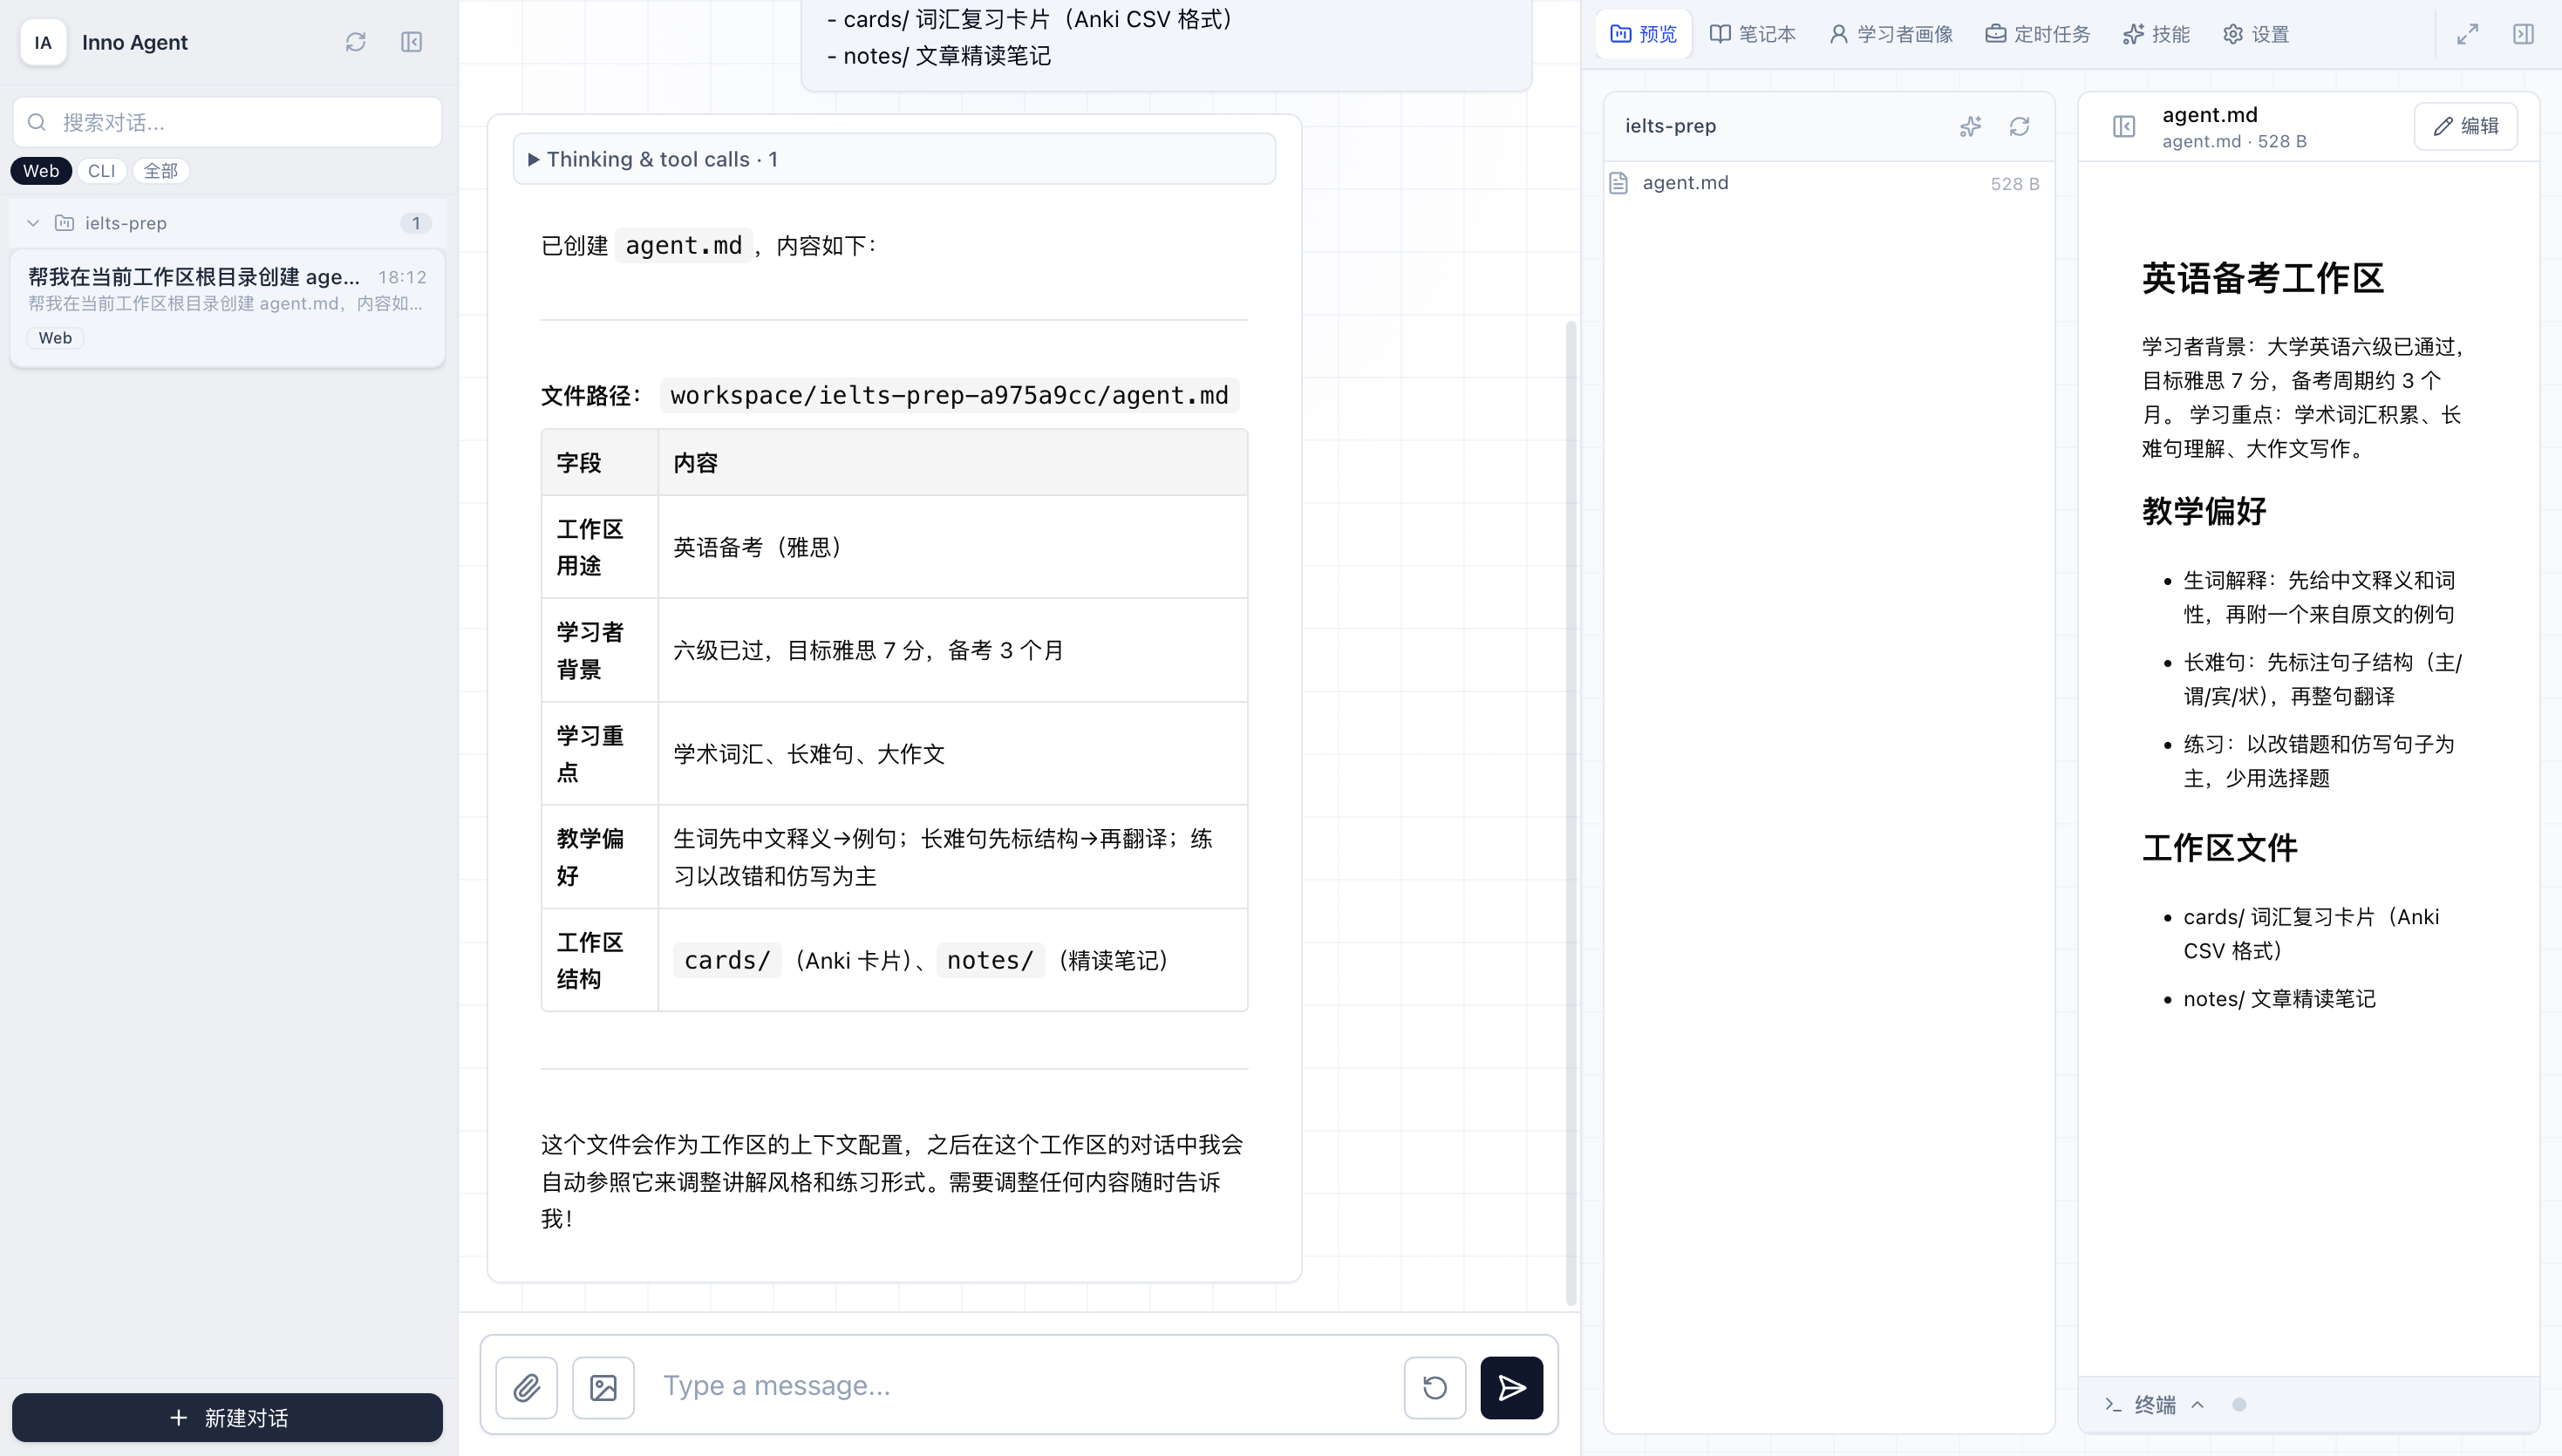Click the 搜索对话 search field
The width and height of the screenshot is (2562, 1456).
(x=227, y=122)
